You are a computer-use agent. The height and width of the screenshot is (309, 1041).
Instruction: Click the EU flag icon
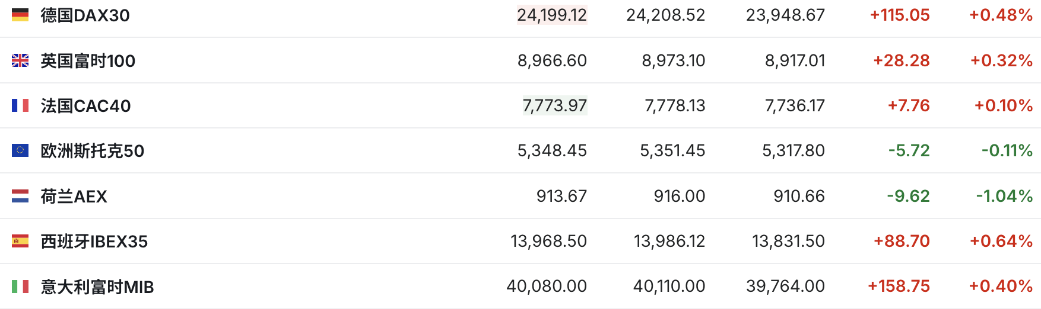click(20, 150)
